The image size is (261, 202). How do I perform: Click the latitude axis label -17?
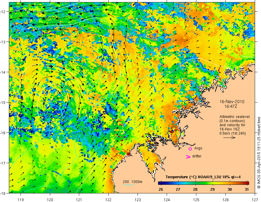(3, 163)
